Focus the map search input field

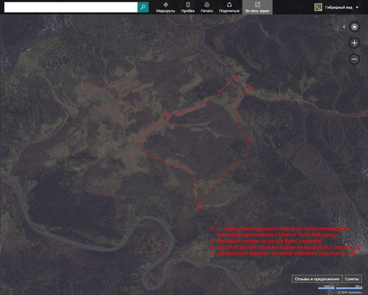click(71, 7)
